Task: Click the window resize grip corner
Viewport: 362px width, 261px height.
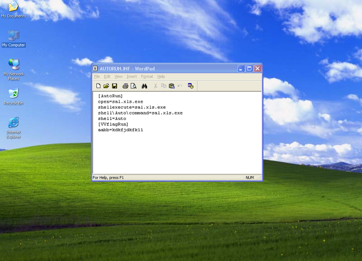Action: (x=259, y=178)
